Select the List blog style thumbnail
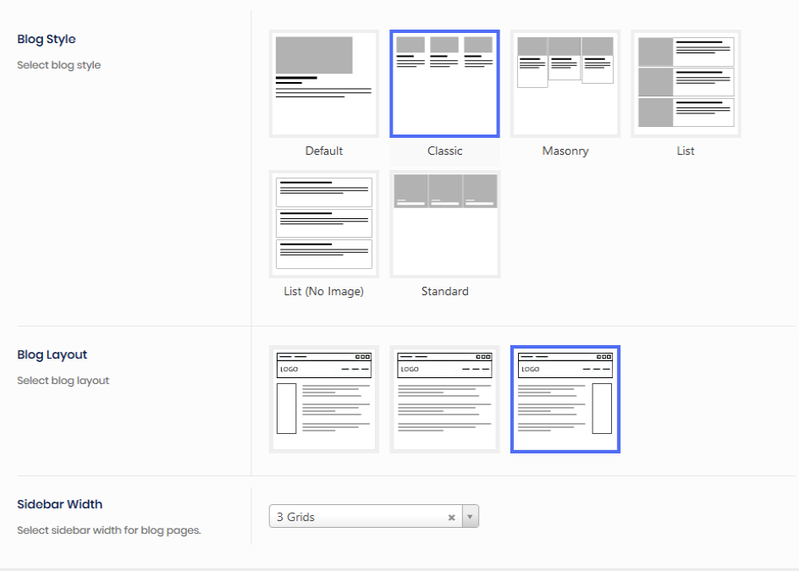The image size is (799, 571). (x=686, y=84)
